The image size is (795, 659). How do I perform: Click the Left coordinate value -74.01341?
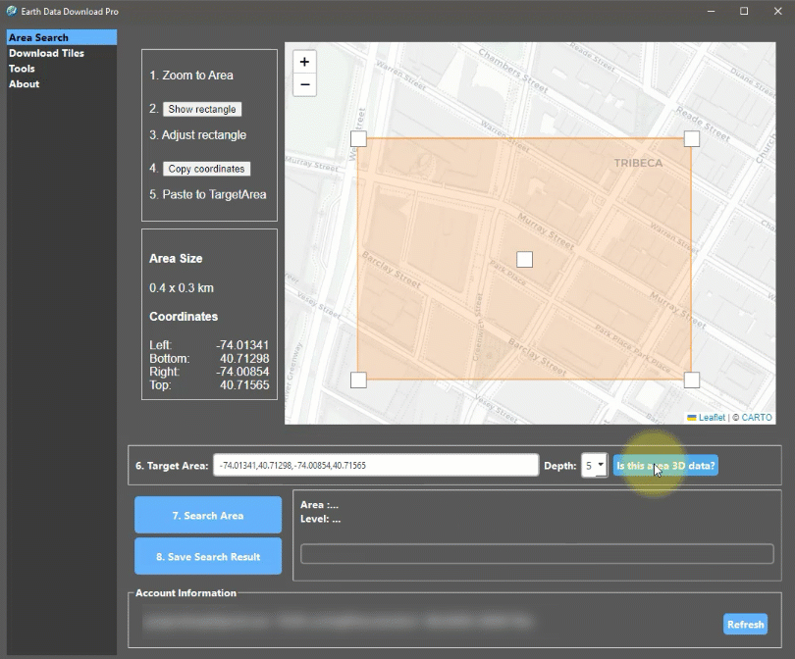click(x=242, y=345)
